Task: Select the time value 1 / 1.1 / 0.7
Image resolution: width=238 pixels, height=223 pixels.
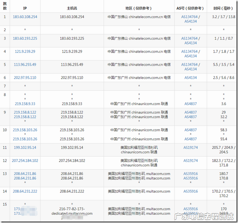Action: [x=223, y=39]
